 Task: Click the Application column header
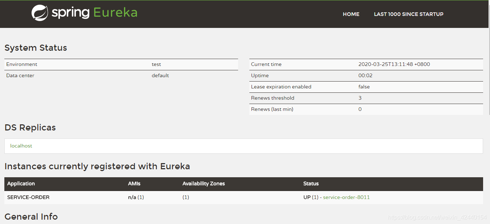(21, 184)
